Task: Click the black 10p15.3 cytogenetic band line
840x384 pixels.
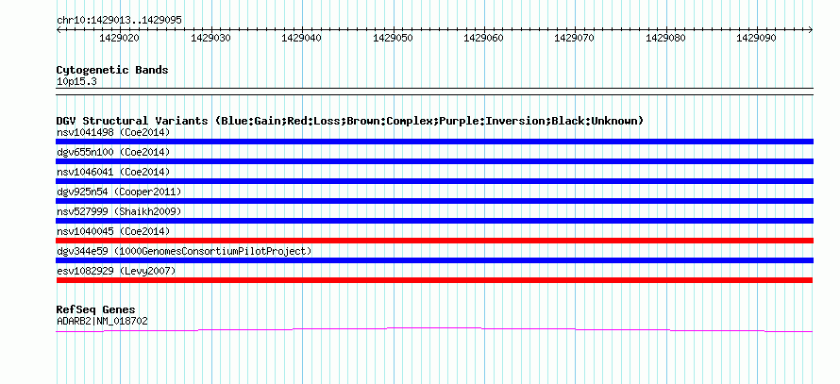Action: click(x=434, y=91)
